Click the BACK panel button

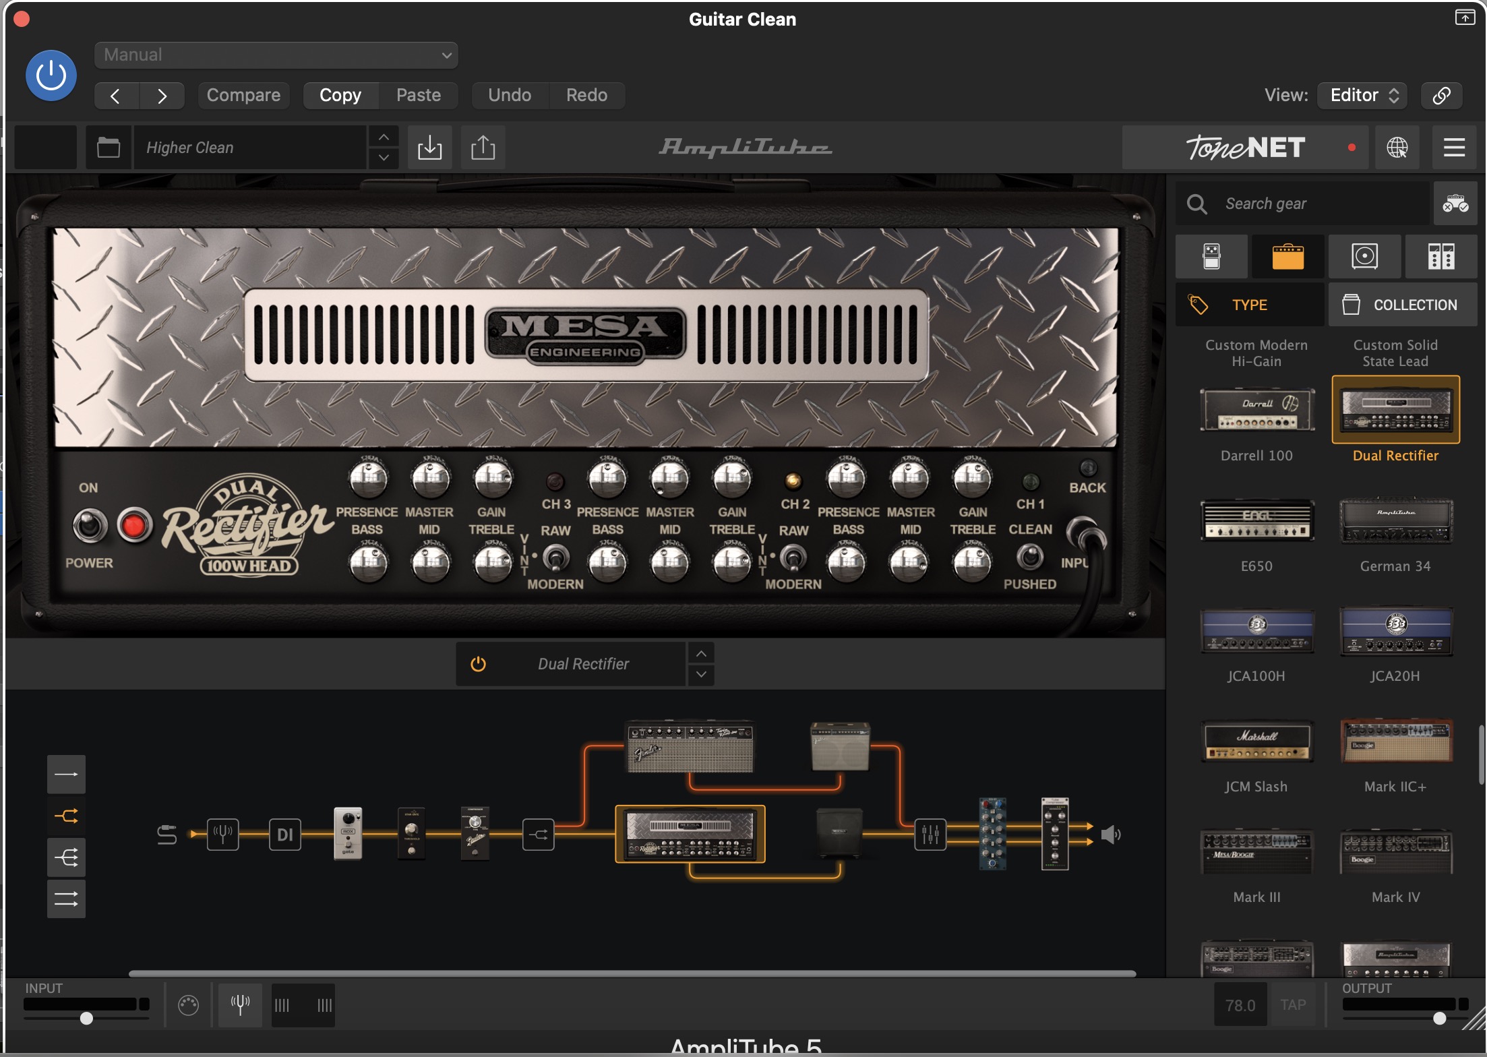tap(1088, 469)
